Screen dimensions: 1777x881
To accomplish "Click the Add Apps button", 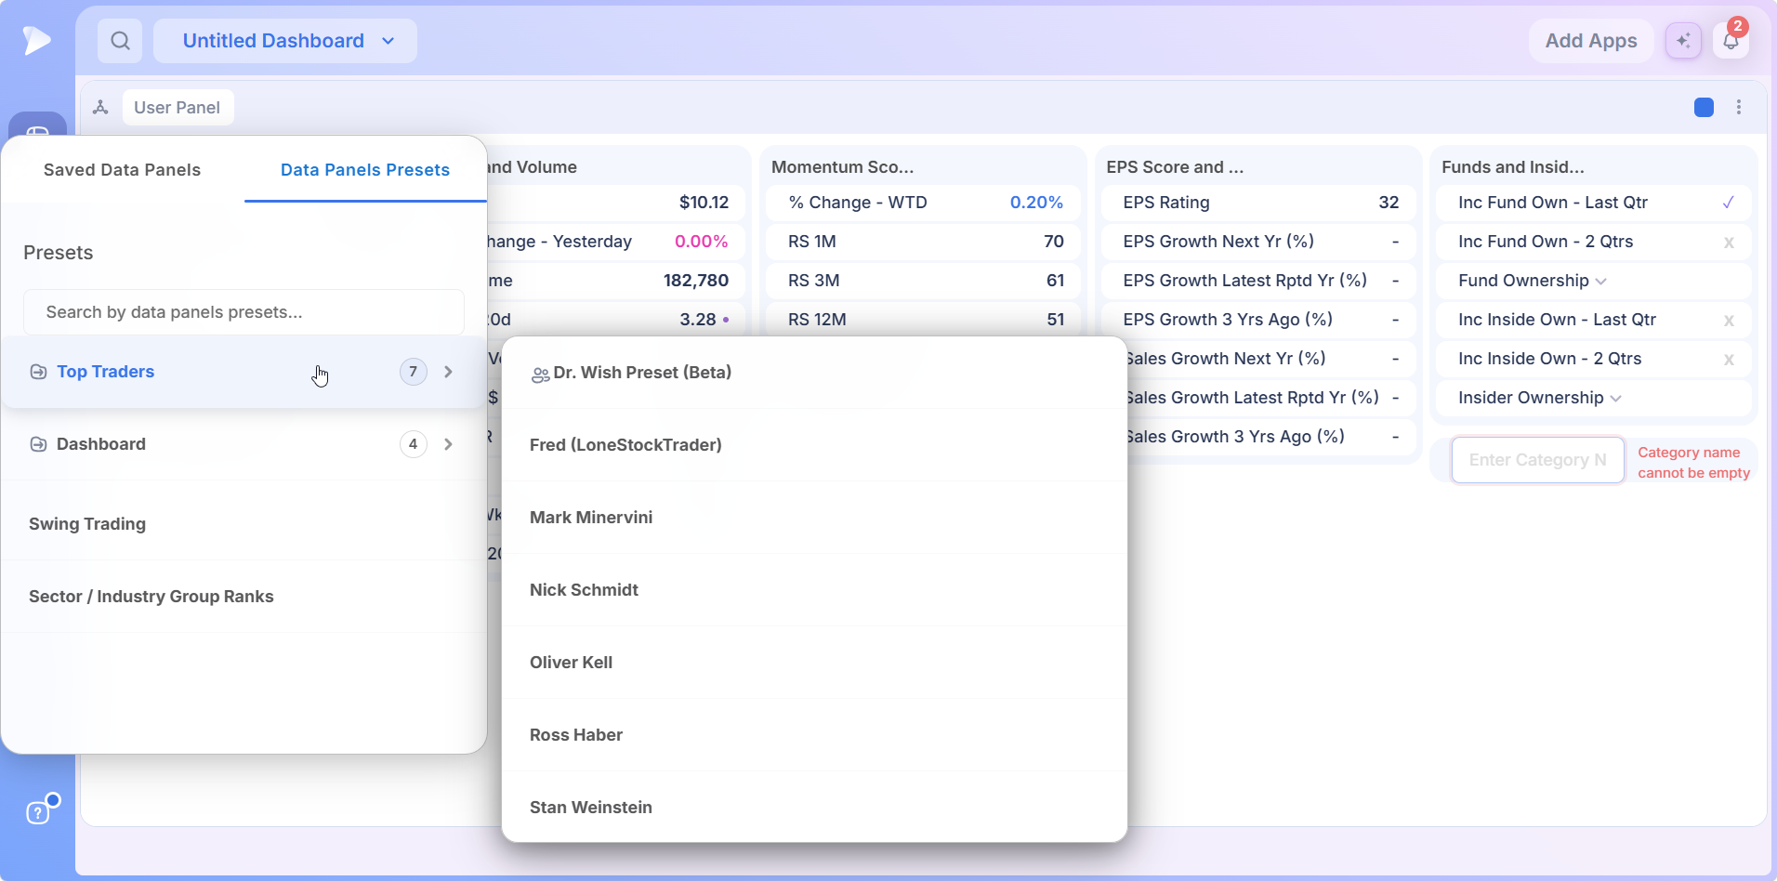I will tap(1590, 41).
